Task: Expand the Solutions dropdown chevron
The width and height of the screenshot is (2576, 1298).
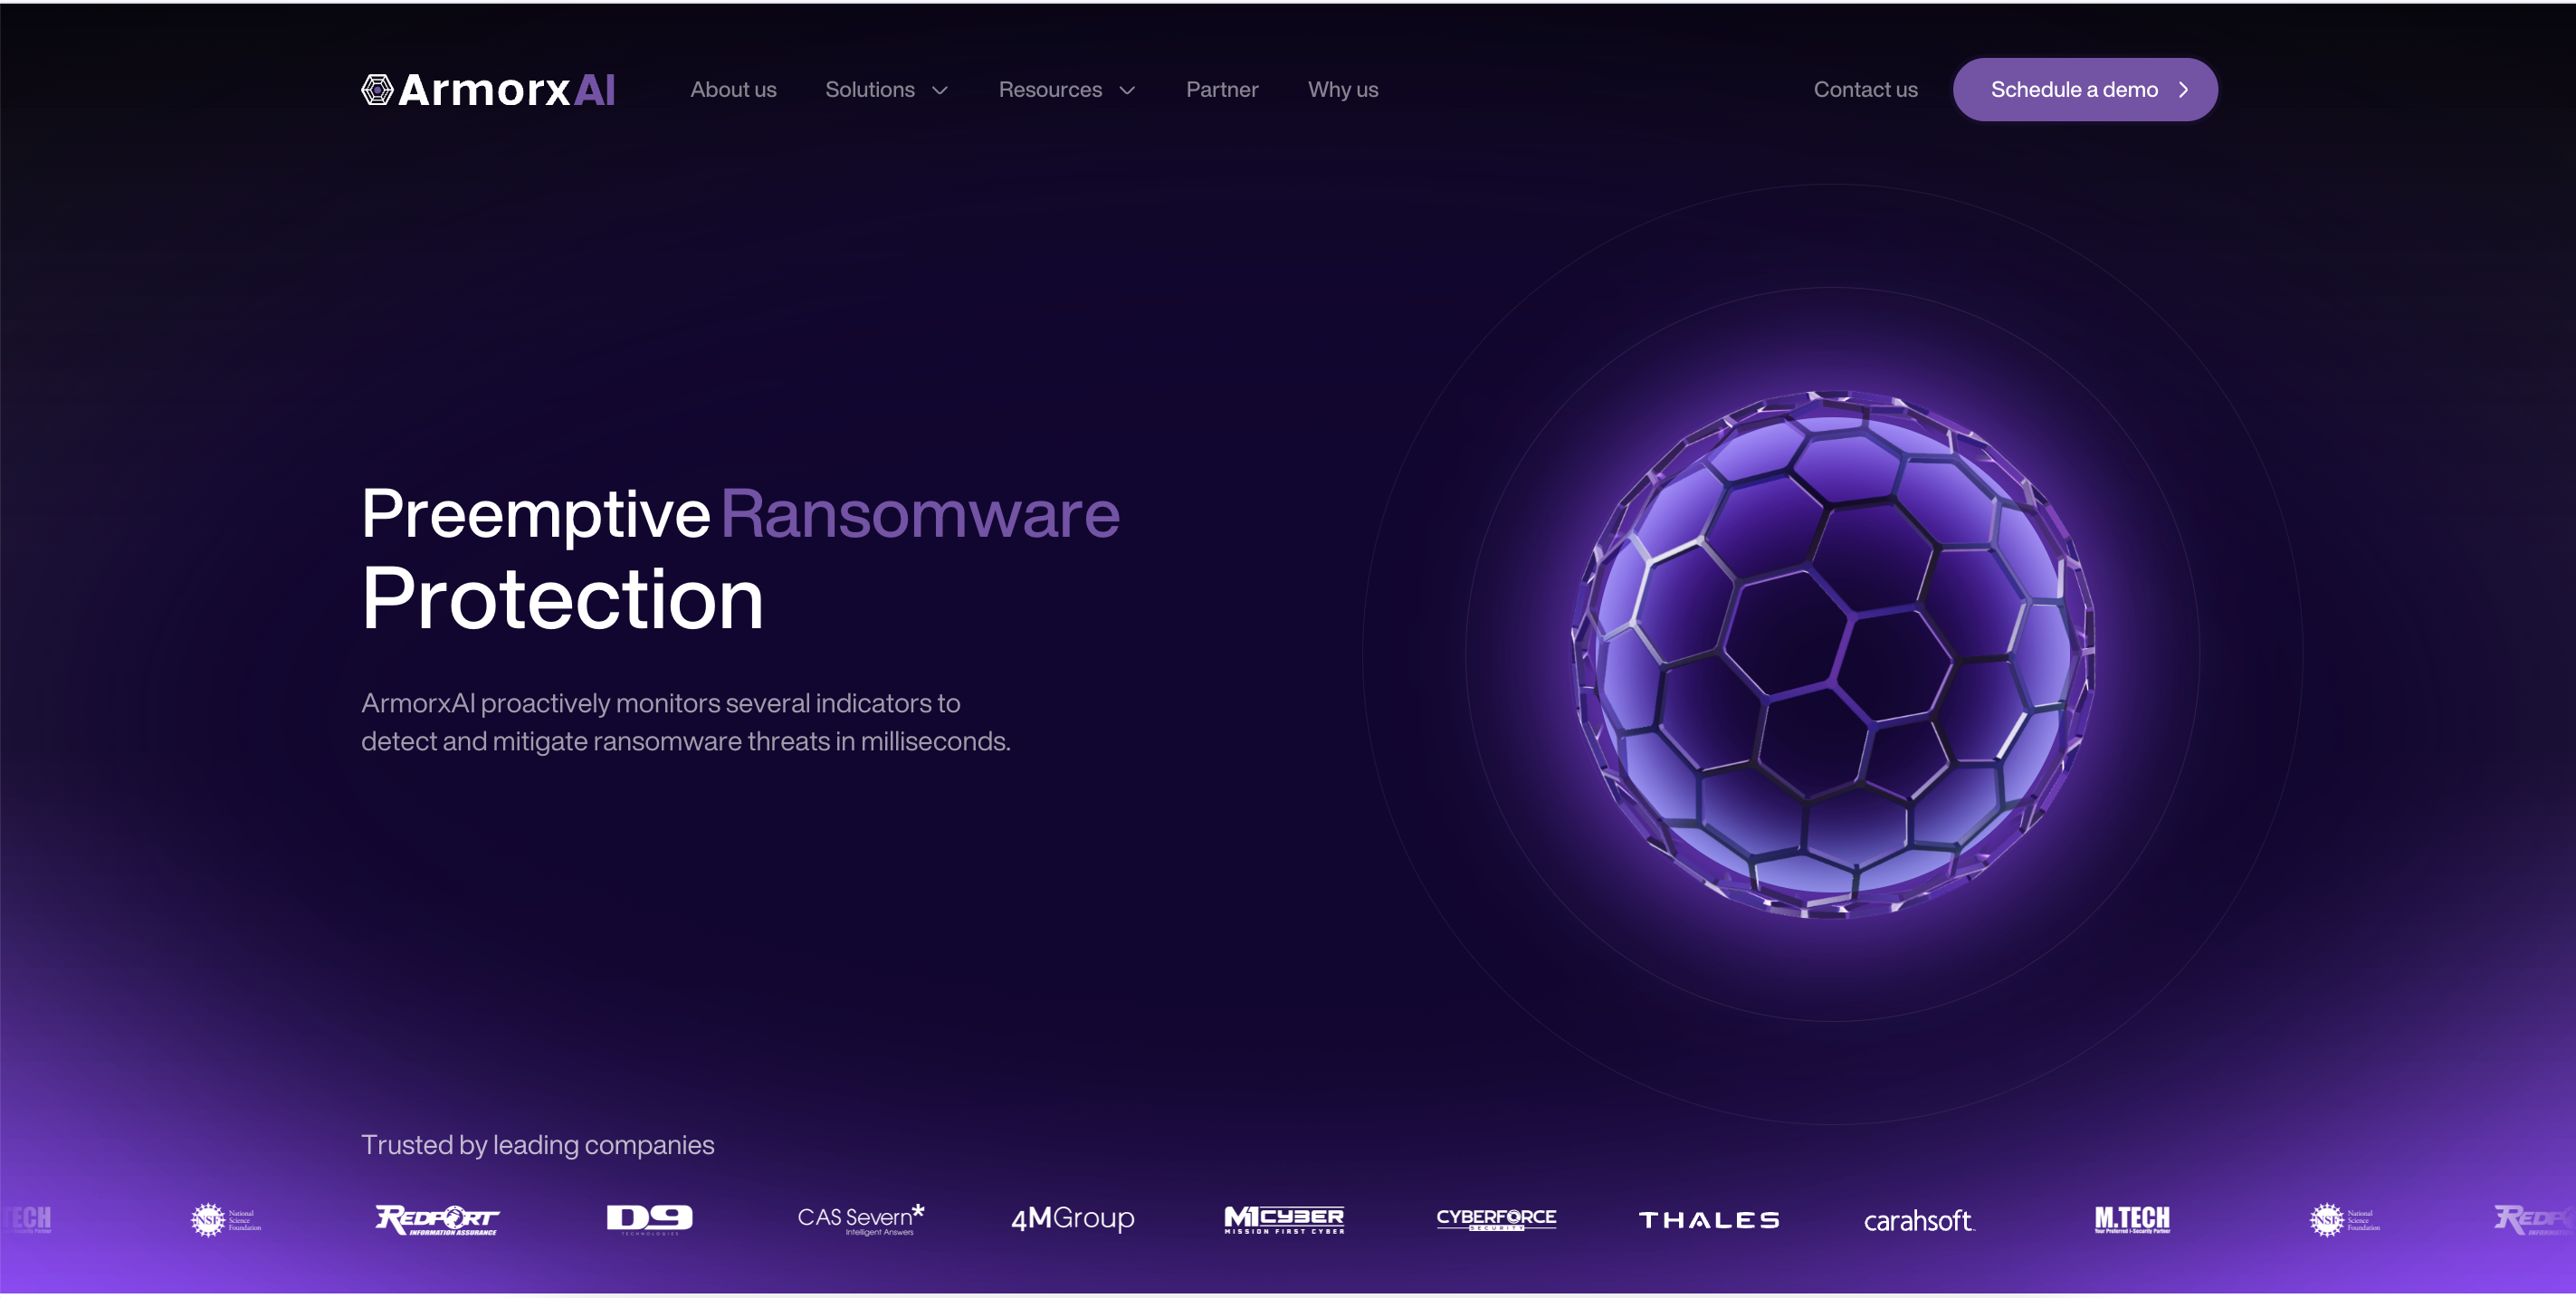Action: tap(940, 91)
